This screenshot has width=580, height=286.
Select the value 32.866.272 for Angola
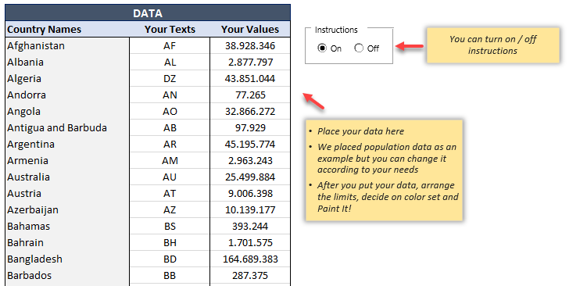(250, 112)
